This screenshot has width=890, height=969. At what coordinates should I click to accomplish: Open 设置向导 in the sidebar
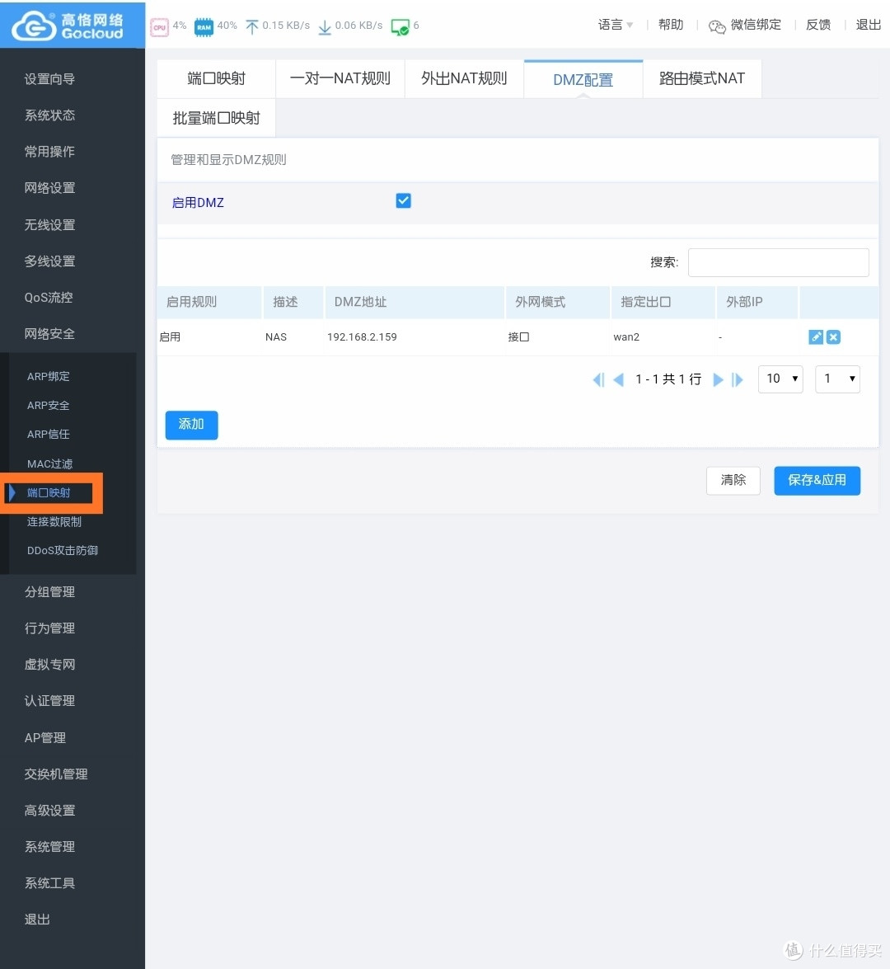pyautogui.click(x=49, y=79)
